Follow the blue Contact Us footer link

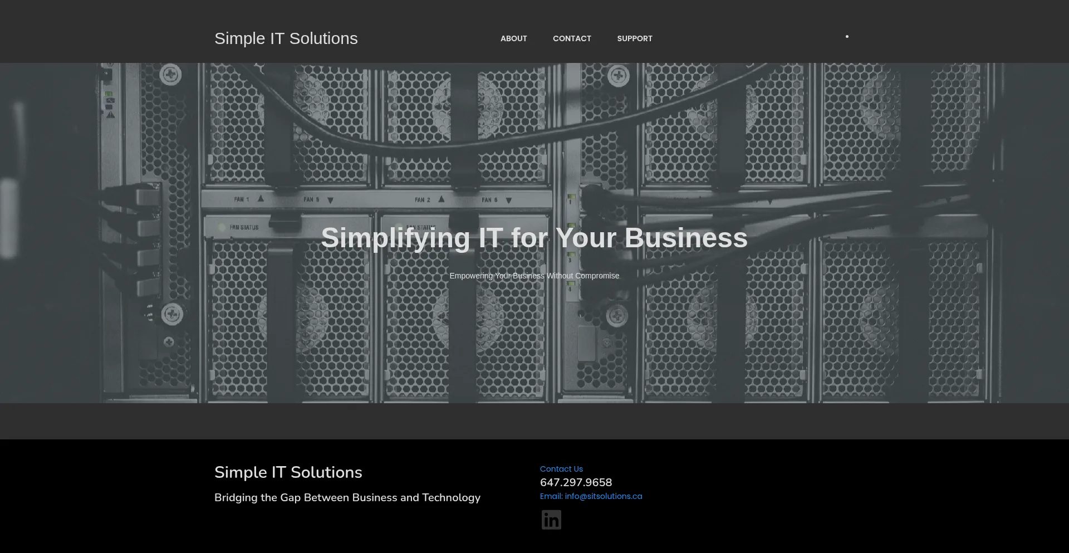[561, 469]
